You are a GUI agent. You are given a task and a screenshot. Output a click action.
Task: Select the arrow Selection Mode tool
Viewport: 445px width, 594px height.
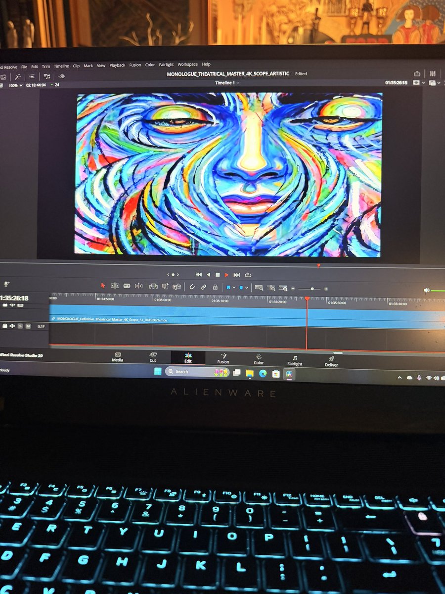(x=103, y=286)
